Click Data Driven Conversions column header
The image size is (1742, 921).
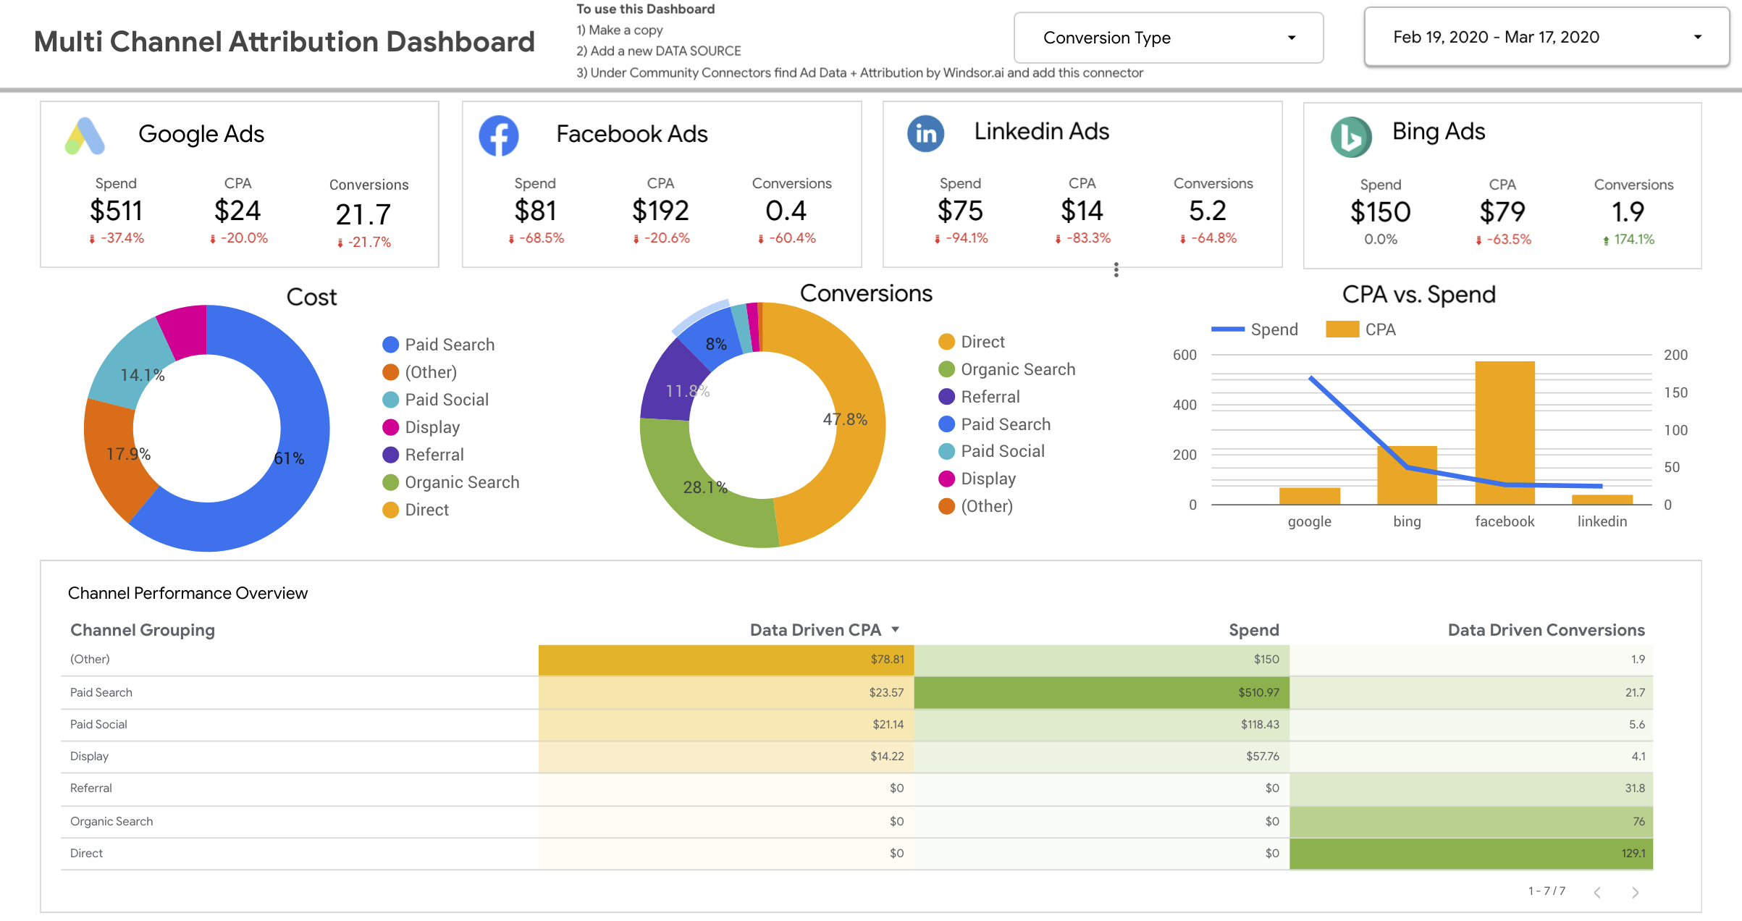coord(1546,630)
